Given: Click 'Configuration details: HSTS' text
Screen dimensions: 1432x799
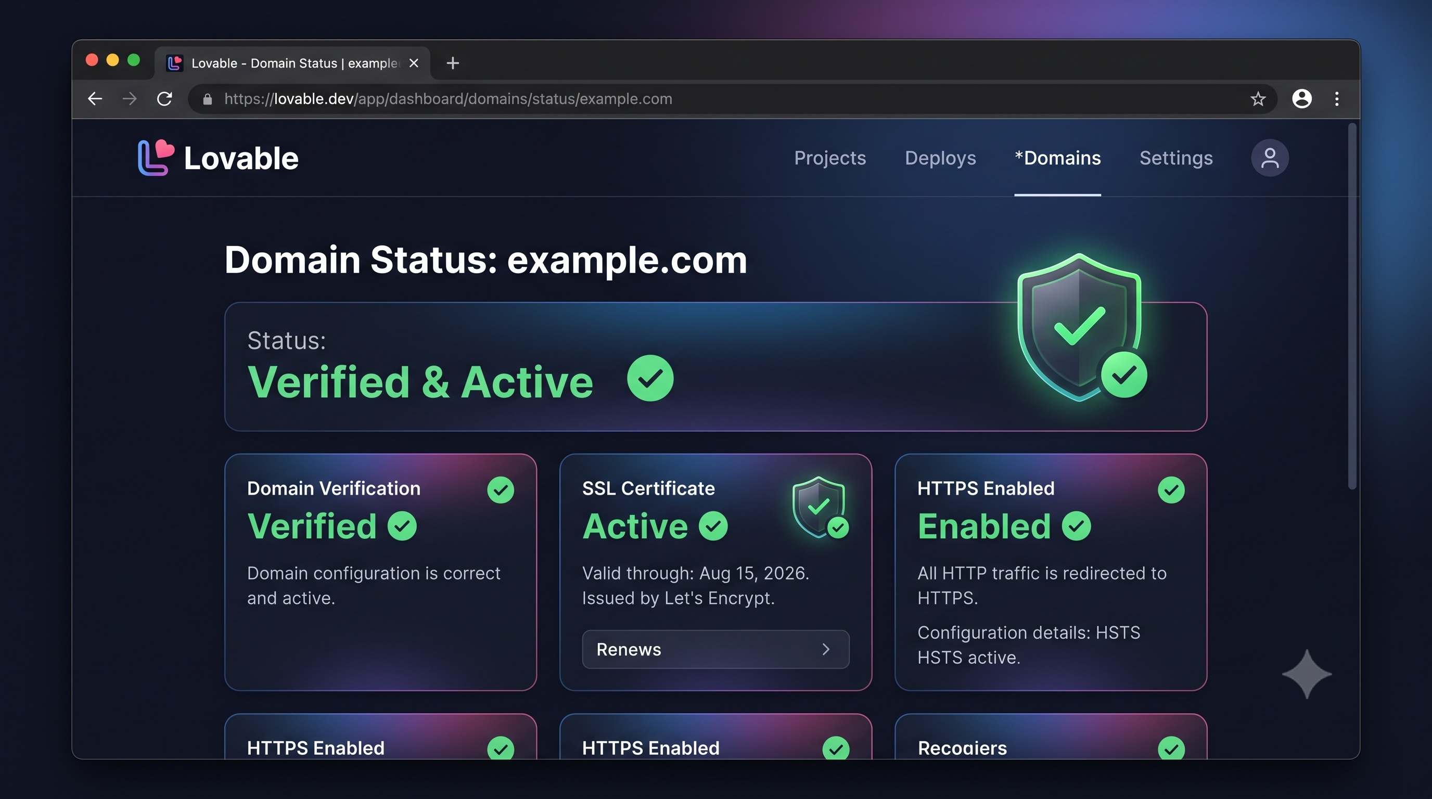Looking at the screenshot, I should coord(1028,633).
